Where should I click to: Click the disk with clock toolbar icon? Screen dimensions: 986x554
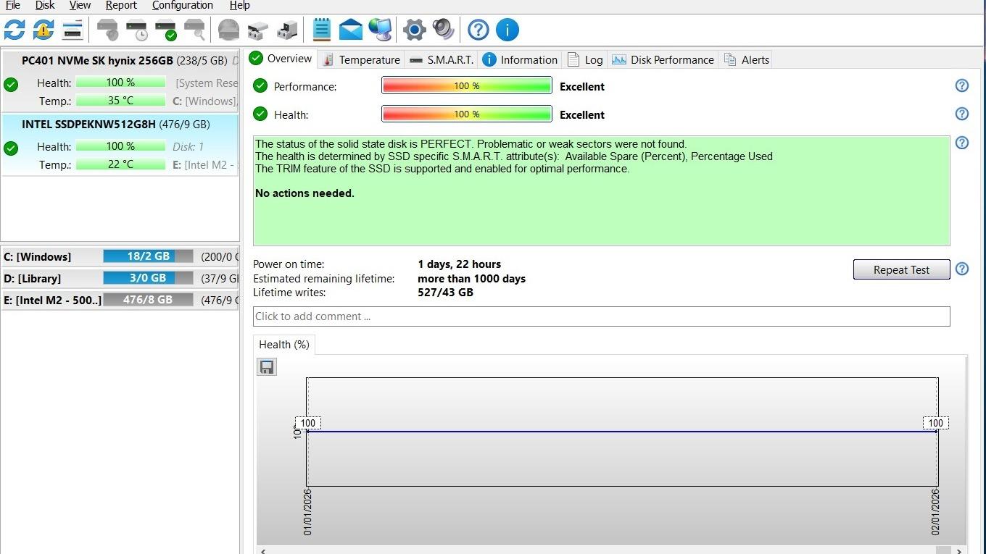tap(137, 30)
